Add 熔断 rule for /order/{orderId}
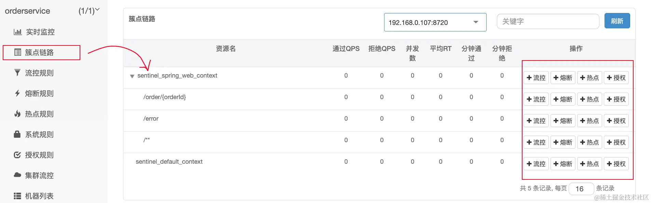This screenshot has width=651, height=203. tap(563, 99)
